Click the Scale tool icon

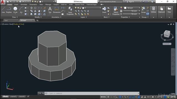[x=35, y=14]
